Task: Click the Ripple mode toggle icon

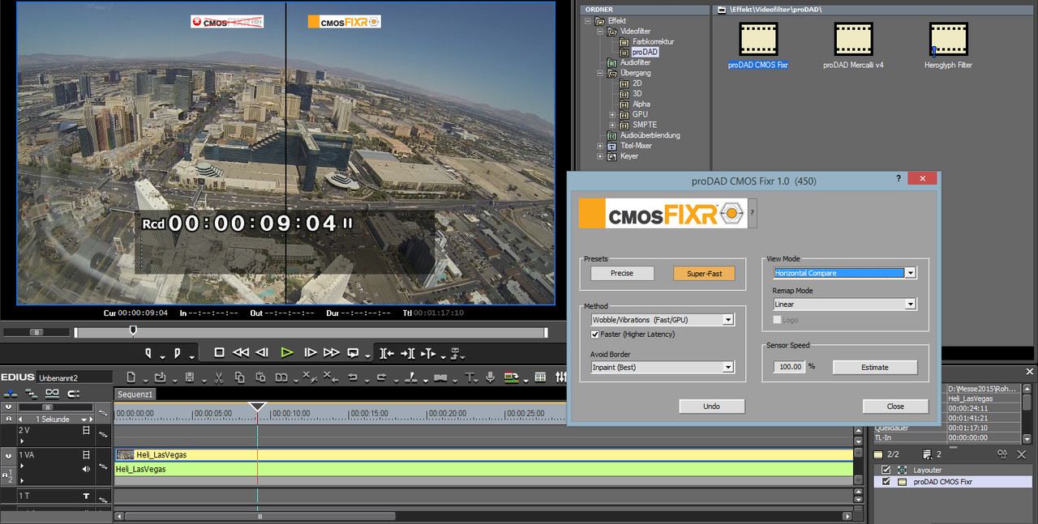Action: (x=32, y=393)
